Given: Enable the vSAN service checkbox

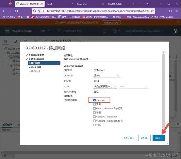Looking at the screenshot, I should (x=94, y=125).
